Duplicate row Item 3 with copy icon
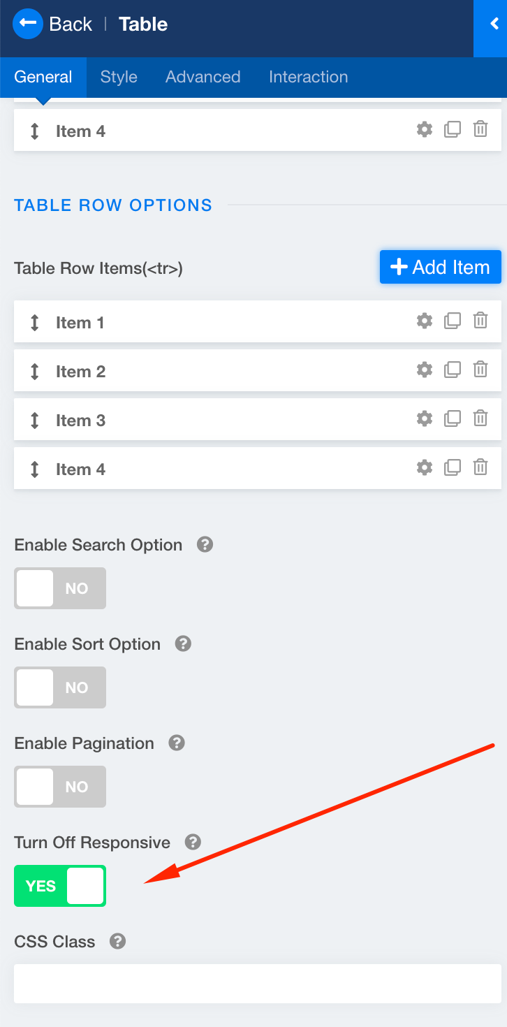Screen dimensions: 507x1027 tap(453, 419)
